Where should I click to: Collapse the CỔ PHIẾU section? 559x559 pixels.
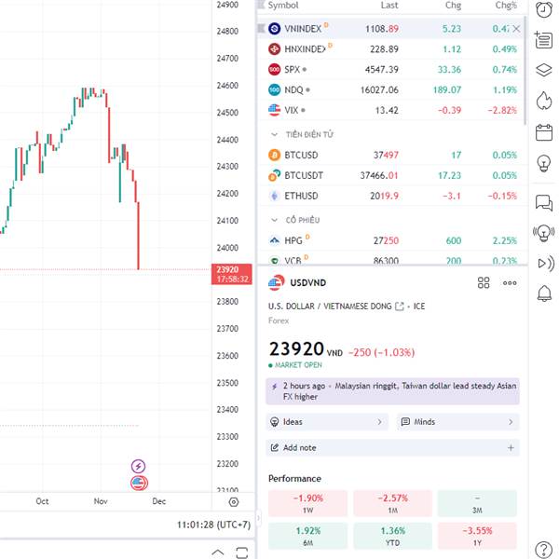[x=274, y=220]
